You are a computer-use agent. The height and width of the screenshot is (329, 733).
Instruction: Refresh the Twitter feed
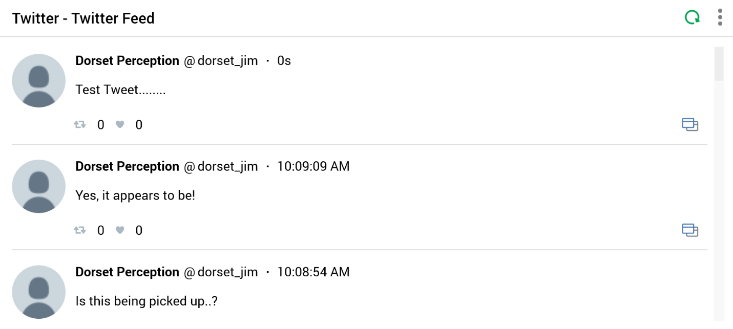692,18
